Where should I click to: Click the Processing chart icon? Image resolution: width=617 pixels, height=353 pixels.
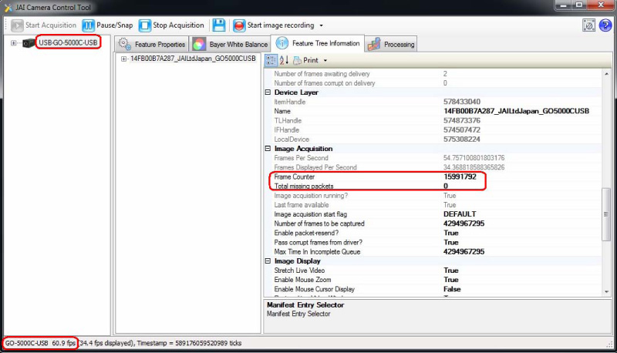(x=374, y=44)
